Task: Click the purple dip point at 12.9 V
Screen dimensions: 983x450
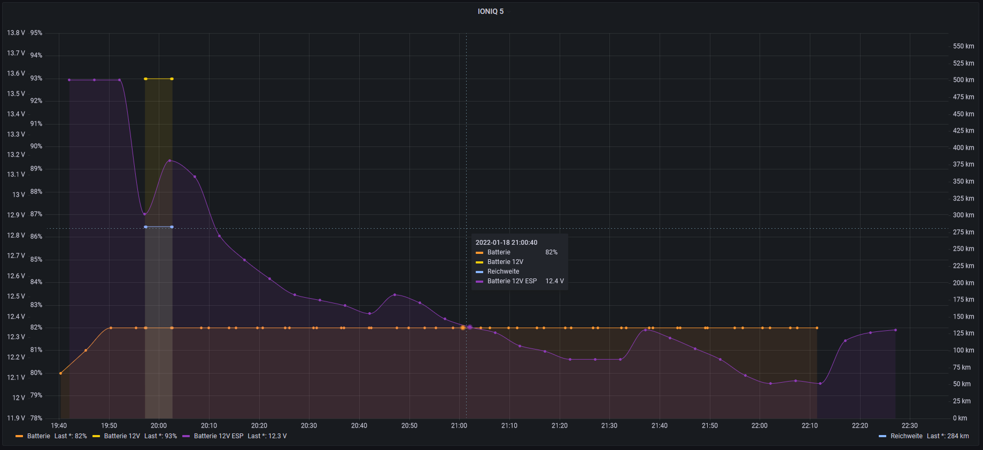Action: point(144,214)
